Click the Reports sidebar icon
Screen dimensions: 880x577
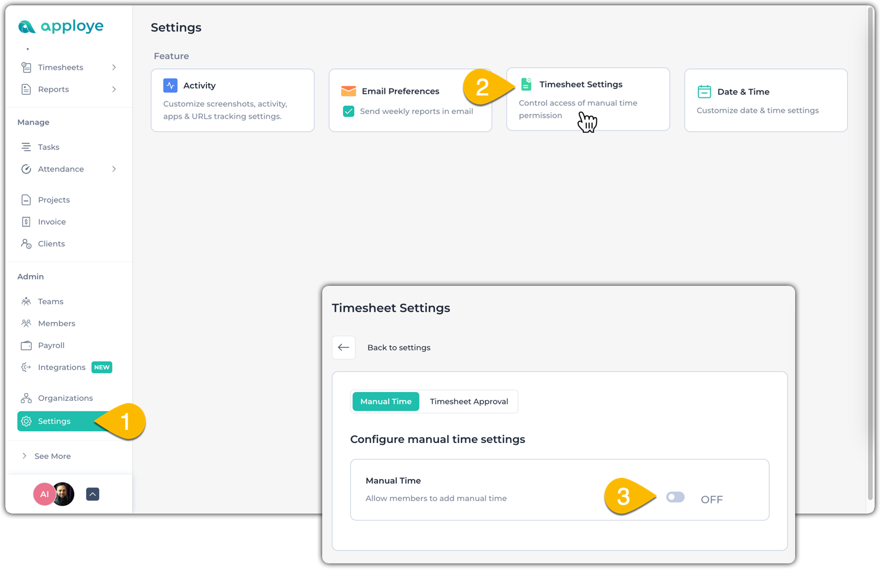coord(26,89)
